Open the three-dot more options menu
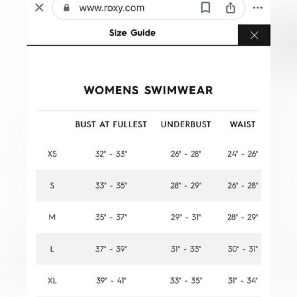The image size is (297, 297). (x=257, y=8)
